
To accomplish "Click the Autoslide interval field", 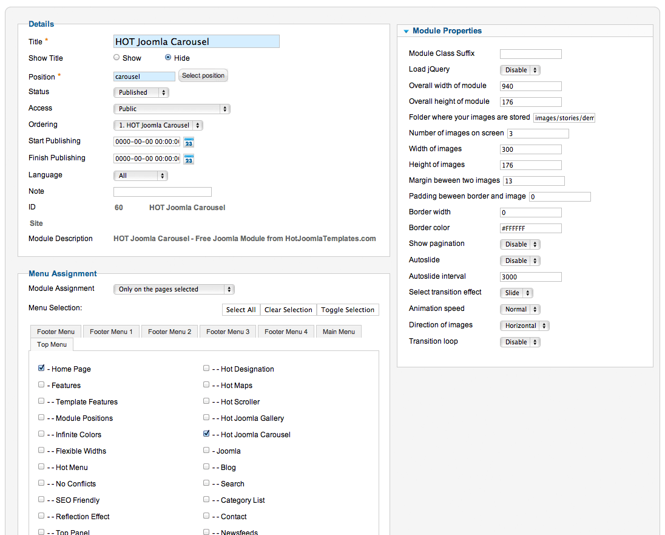I will point(531,277).
